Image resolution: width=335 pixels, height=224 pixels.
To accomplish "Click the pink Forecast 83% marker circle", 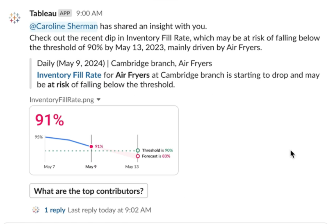I will (x=138, y=156).
